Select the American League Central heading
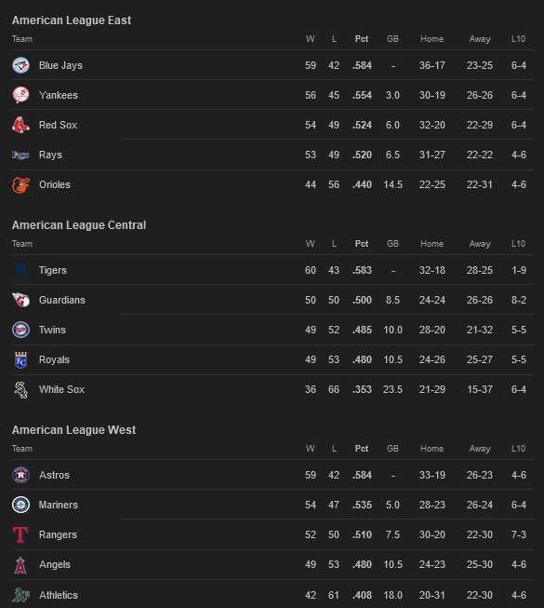This screenshot has width=544, height=608. (x=79, y=225)
